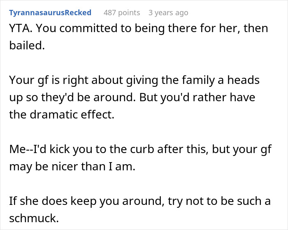Image resolution: width=288 pixels, height=230 pixels.
Task: Click the line starting "Your gf is right"
Action: [134, 80]
